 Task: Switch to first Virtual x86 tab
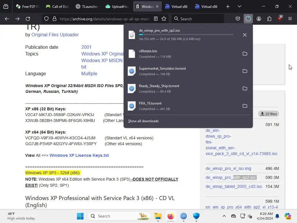click(177, 7)
